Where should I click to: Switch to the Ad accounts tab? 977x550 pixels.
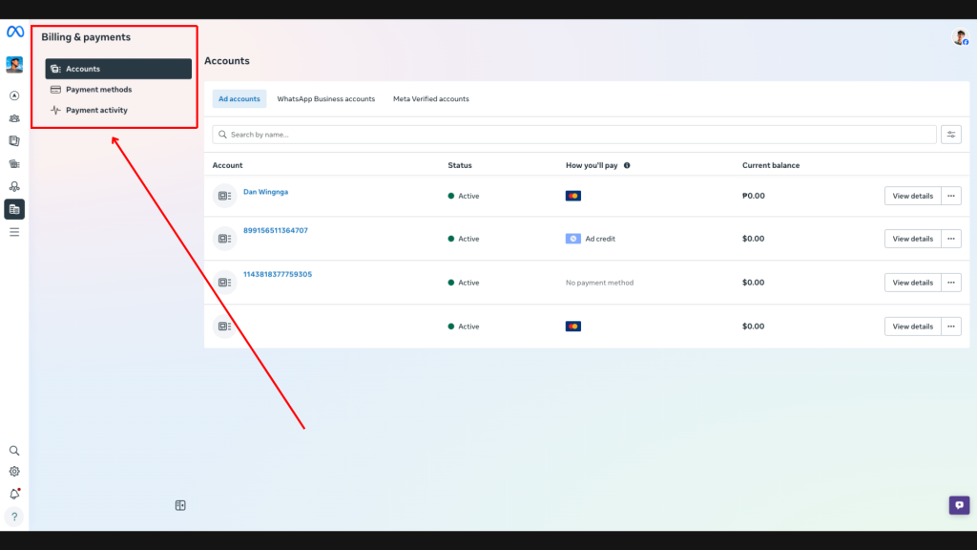pos(239,98)
